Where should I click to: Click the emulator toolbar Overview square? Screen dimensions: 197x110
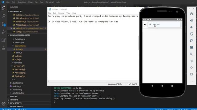[191, 74]
